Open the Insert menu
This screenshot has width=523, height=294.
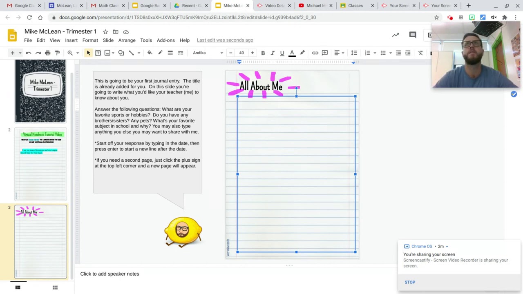tap(71, 40)
